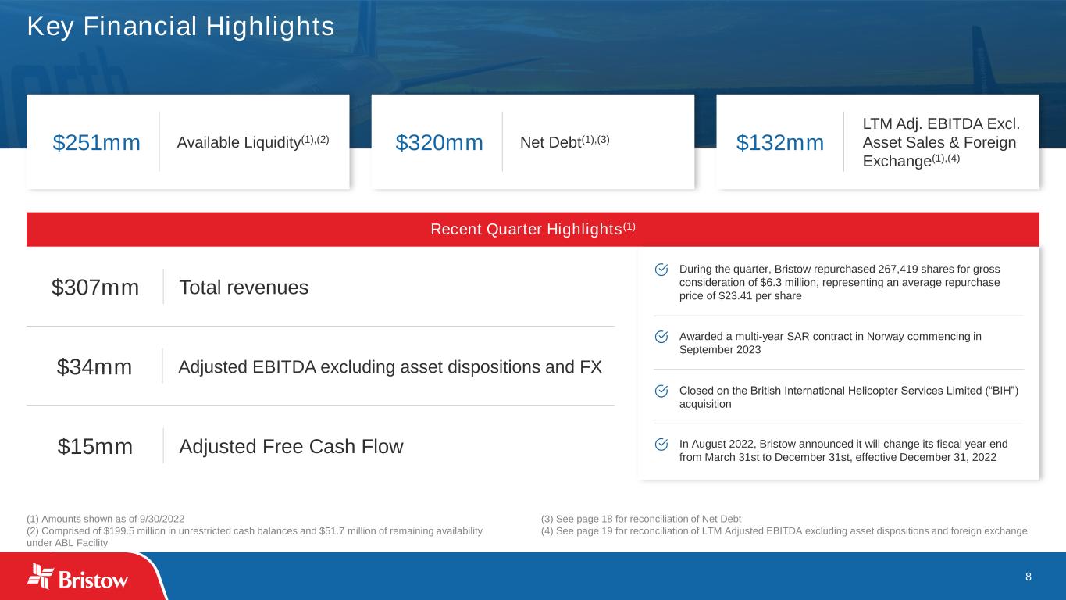Click the checkmark icon beside BIH acquisition
This screenshot has height=600, width=1066.
click(661, 391)
